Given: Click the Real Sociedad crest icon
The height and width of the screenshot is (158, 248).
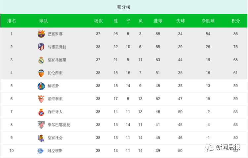Looking at the screenshot, I should tap(41, 138).
